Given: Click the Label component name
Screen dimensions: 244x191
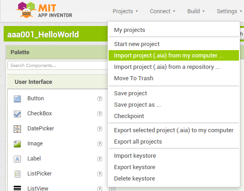Looking at the screenshot, I should tap(34, 159).
